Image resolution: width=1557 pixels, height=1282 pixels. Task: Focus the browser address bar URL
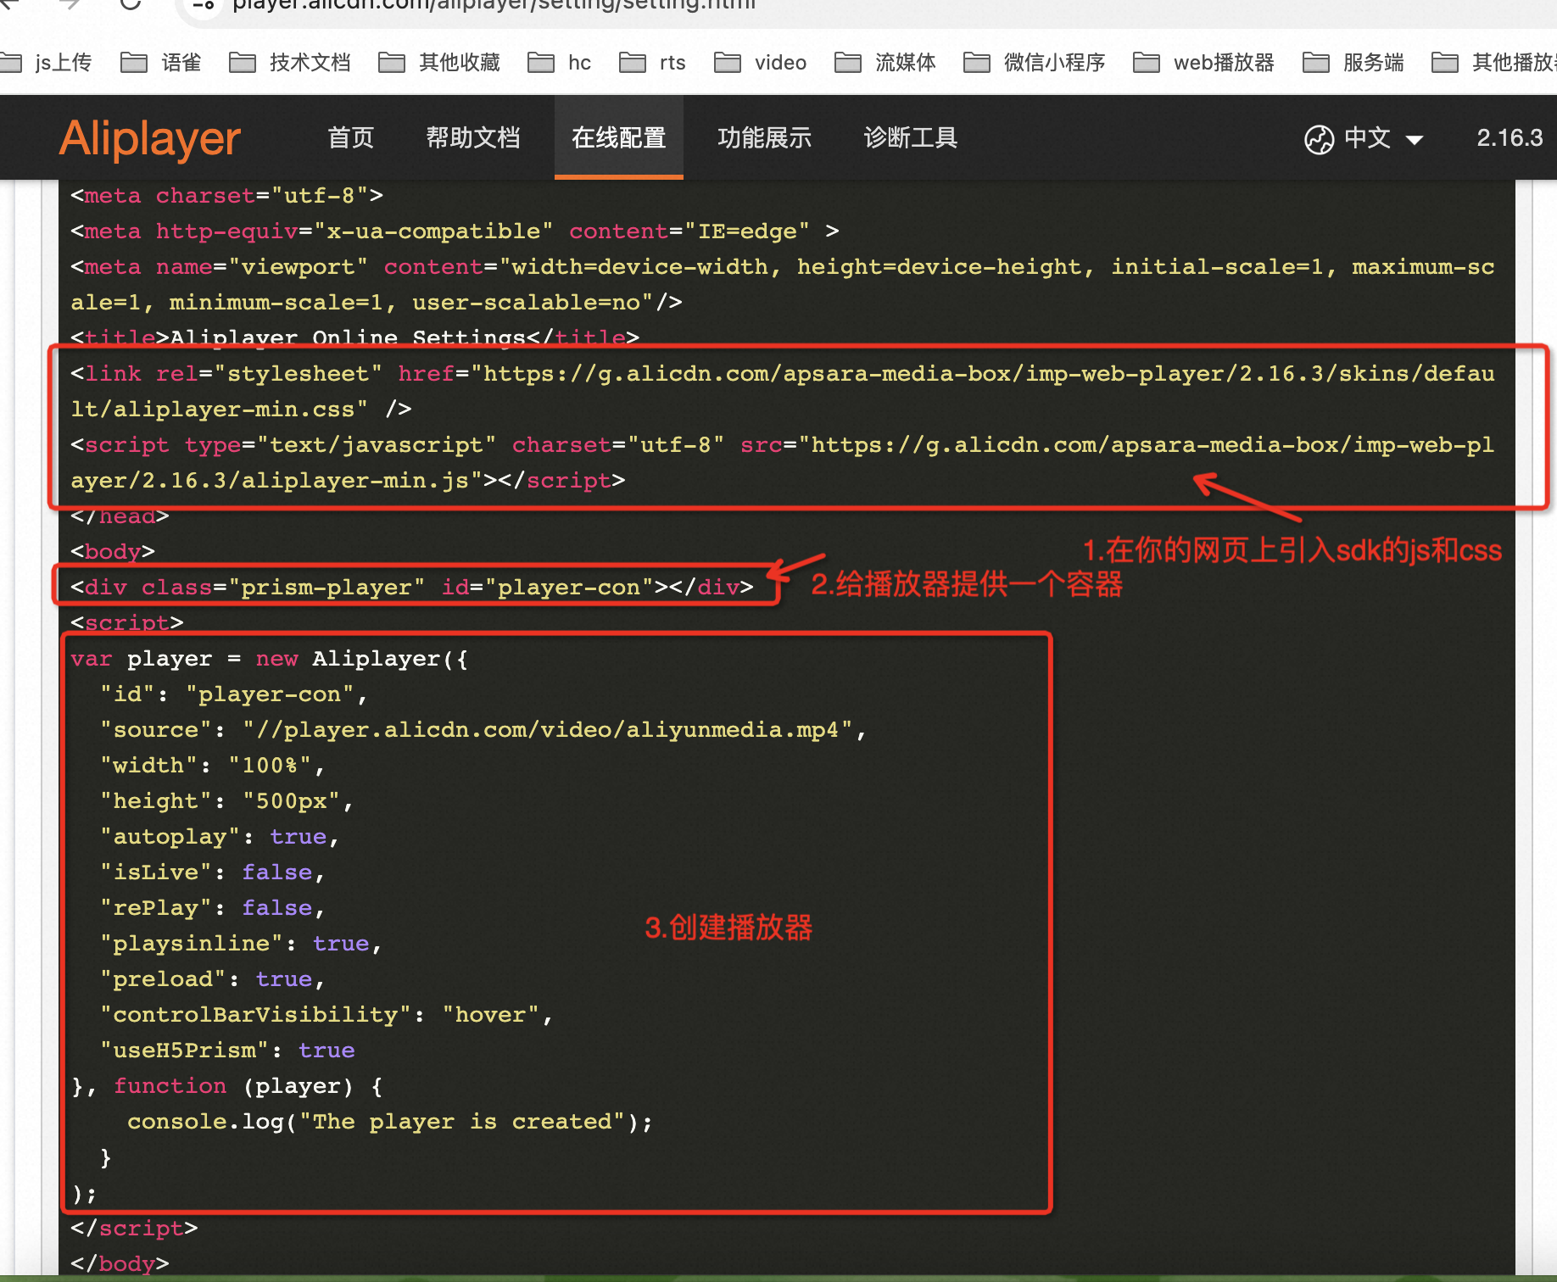(494, 5)
